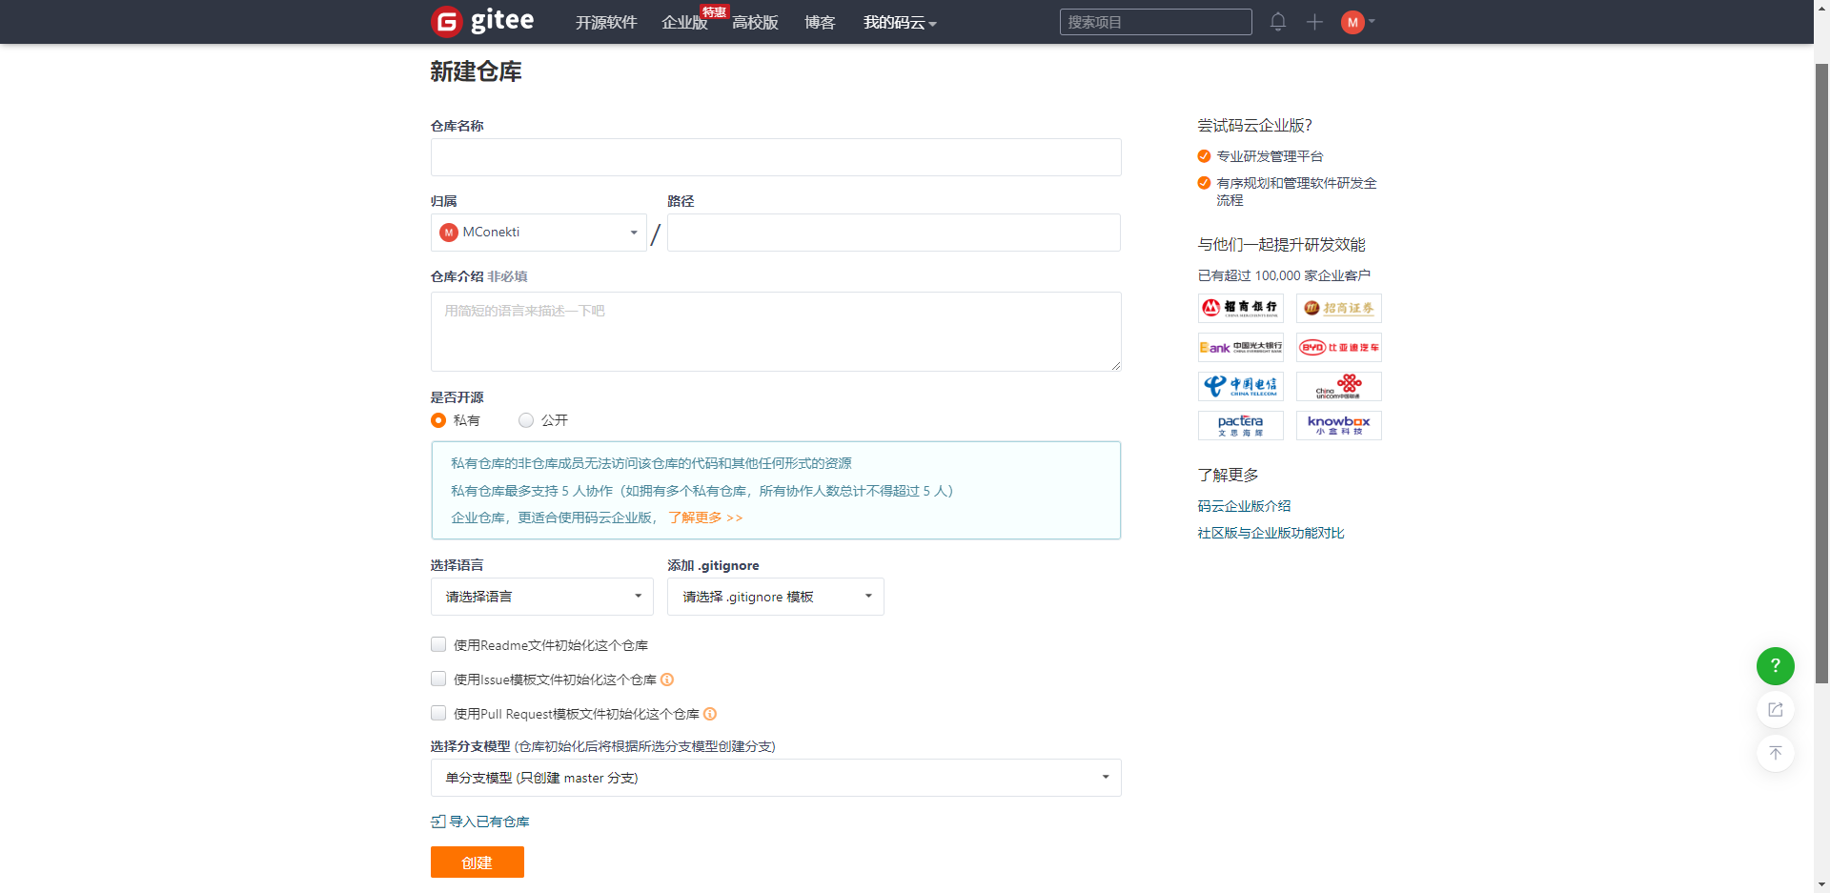The height and width of the screenshot is (893, 1830).
Task: Open the notifications bell icon
Action: (x=1278, y=22)
